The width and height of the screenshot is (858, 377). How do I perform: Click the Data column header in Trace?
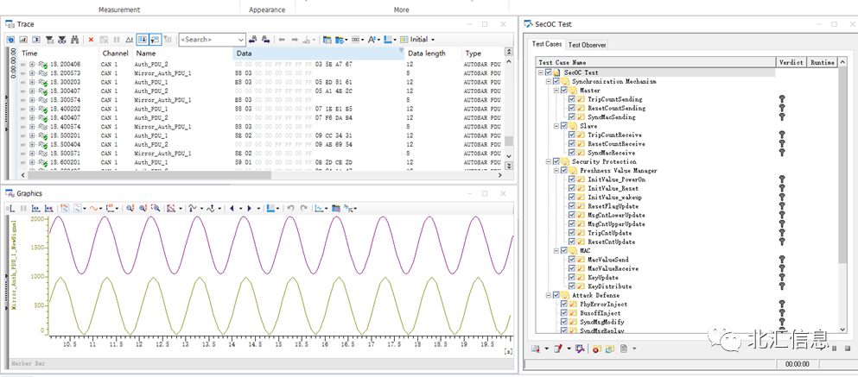(245, 53)
